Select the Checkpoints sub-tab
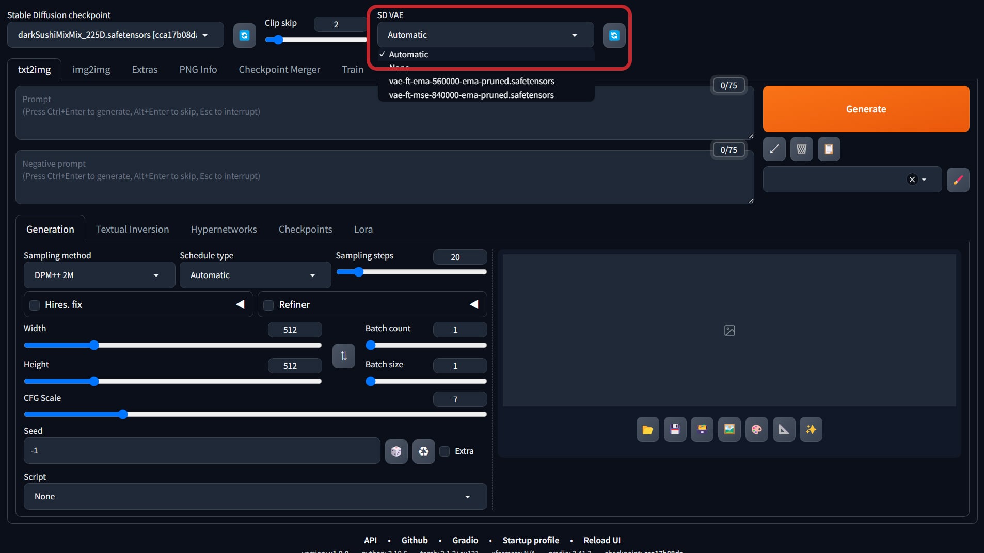Screen dimensions: 984x553 point(305,229)
